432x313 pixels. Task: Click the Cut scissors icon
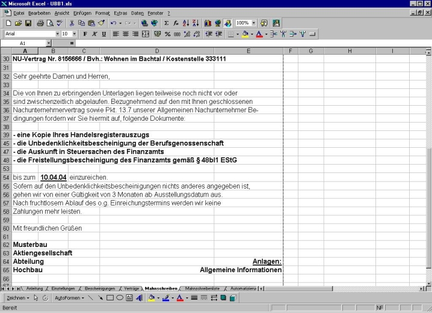point(72,23)
